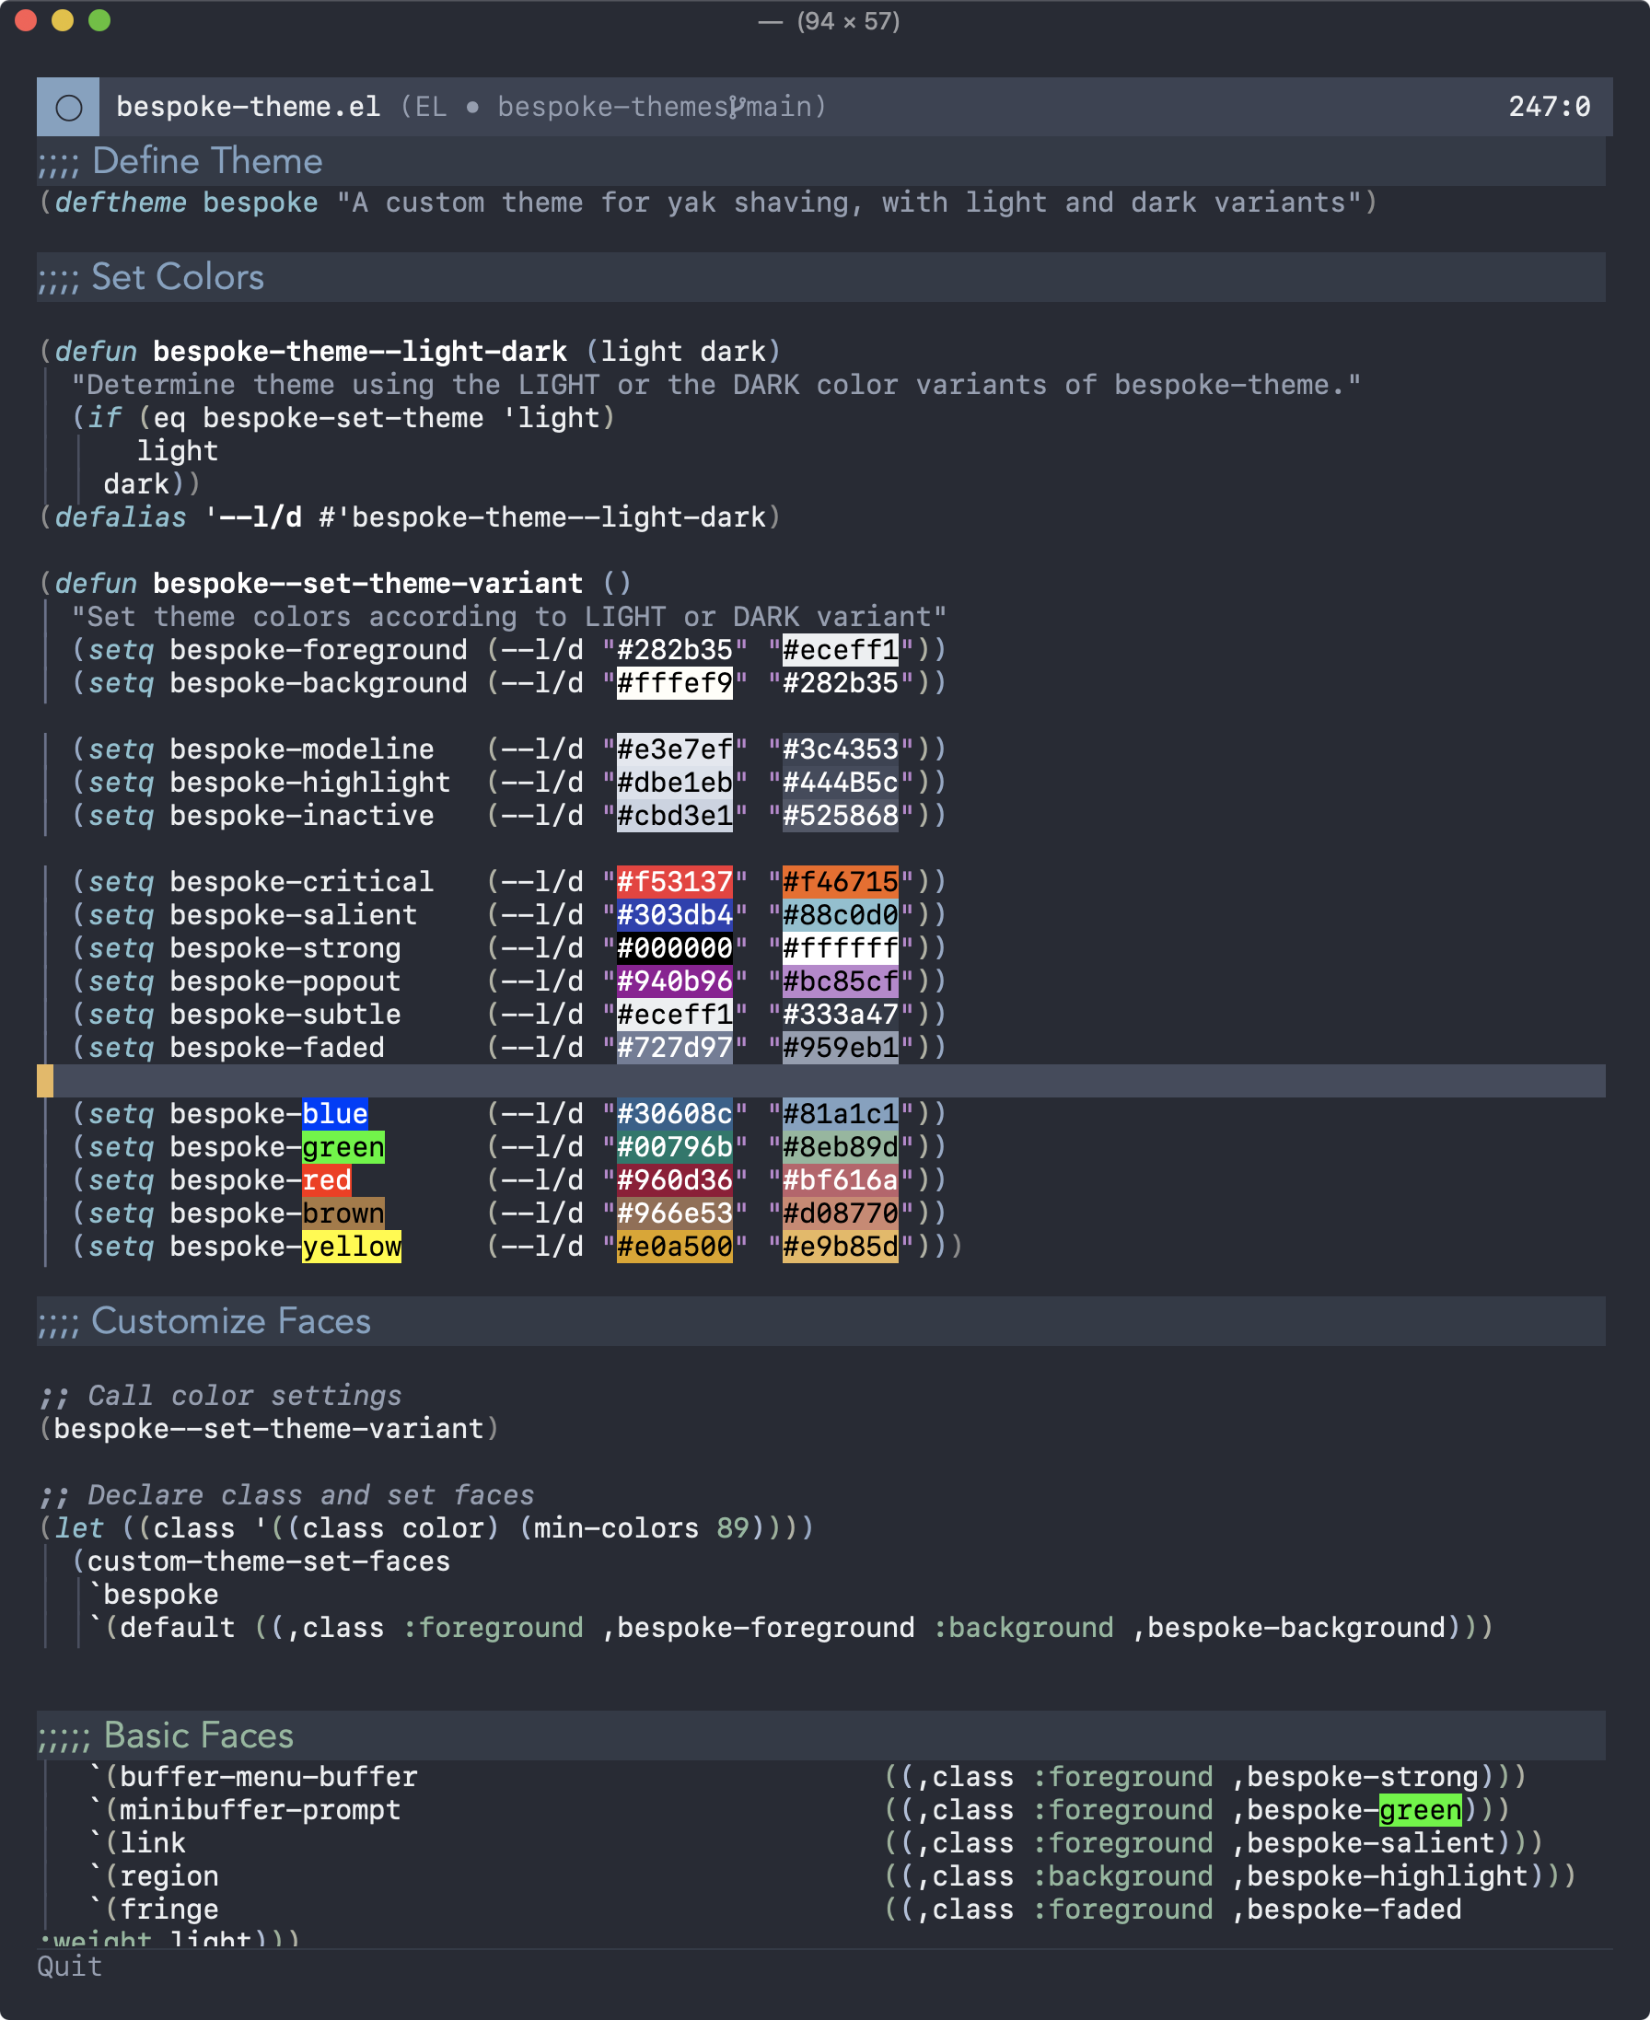The height and width of the screenshot is (2020, 1650).
Task: Click the buffer-menu-buffer face entry
Action: [x=269, y=1777]
